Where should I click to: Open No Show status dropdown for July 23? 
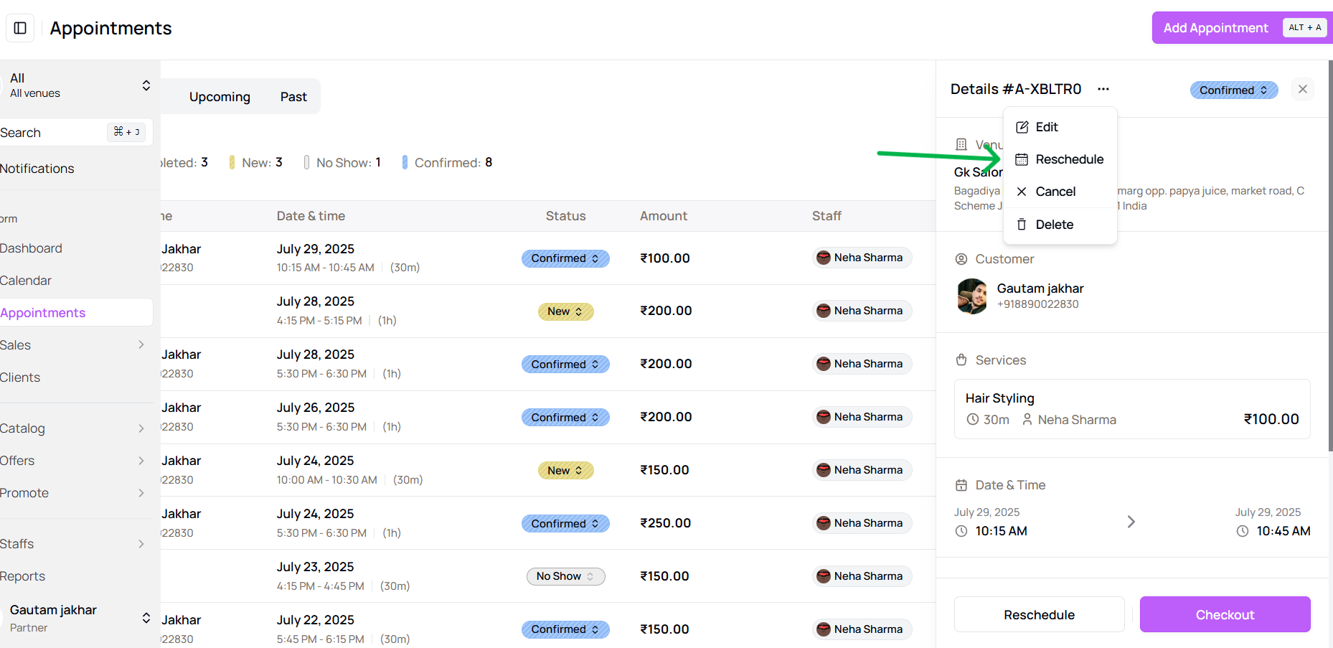(x=565, y=576)
